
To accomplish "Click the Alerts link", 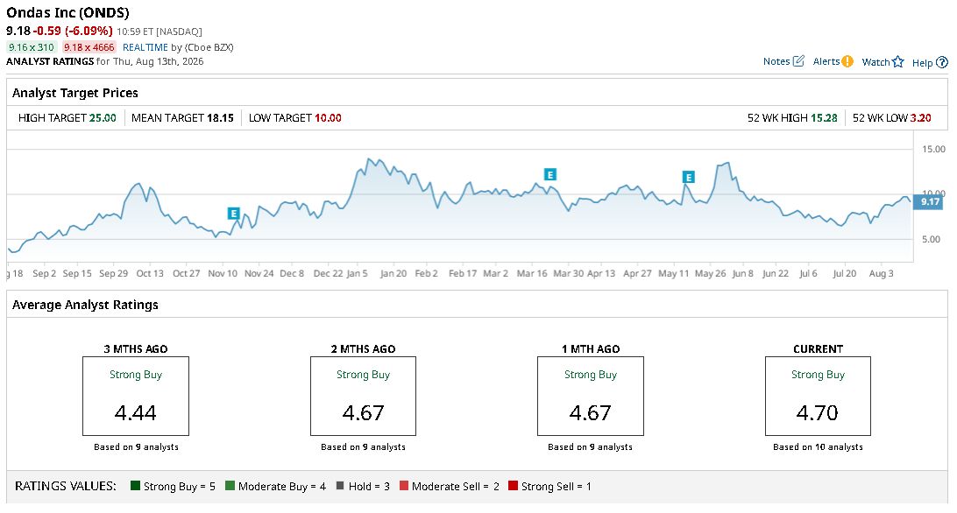I will (826, 61).
